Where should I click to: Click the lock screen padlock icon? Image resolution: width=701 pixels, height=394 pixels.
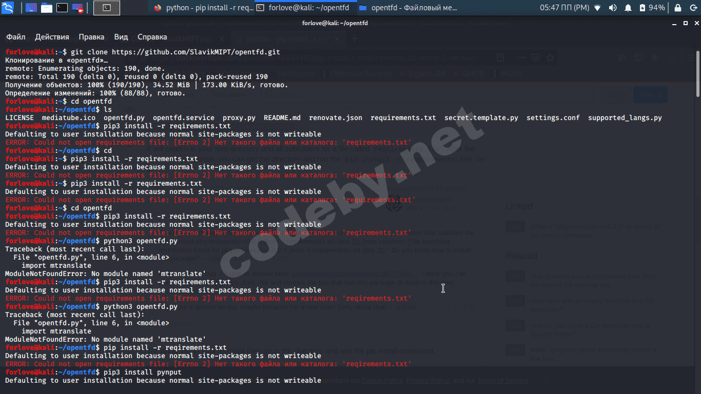click(678, 8)
